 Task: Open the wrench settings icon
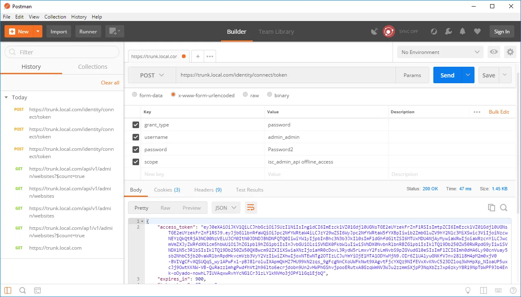tap(449, 31)
